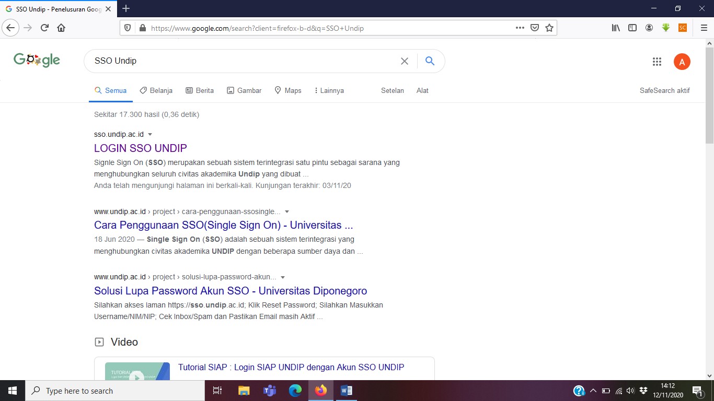Open the Google apps launcher grid

[x=657, y=61]
